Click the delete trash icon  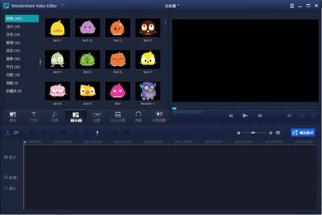(x=86, y=133)
